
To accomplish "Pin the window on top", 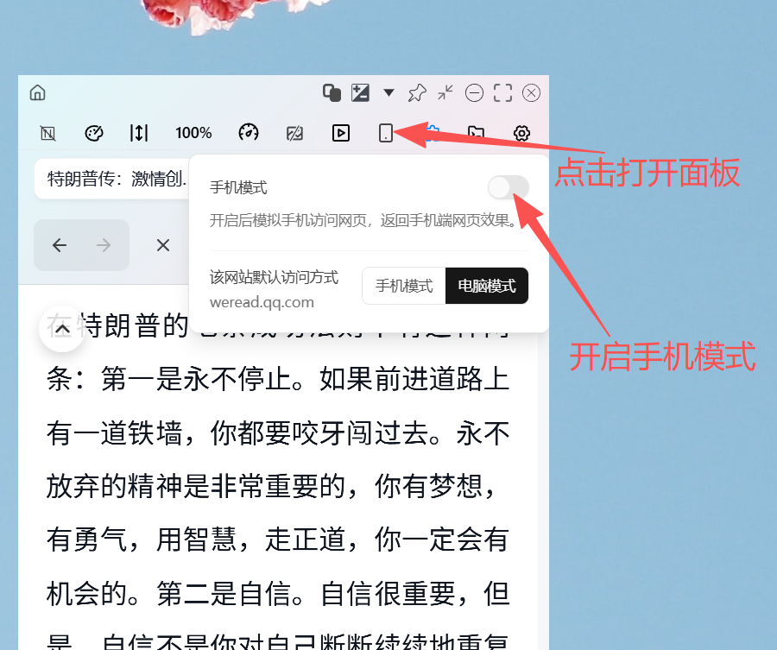I will pos(417,92).
